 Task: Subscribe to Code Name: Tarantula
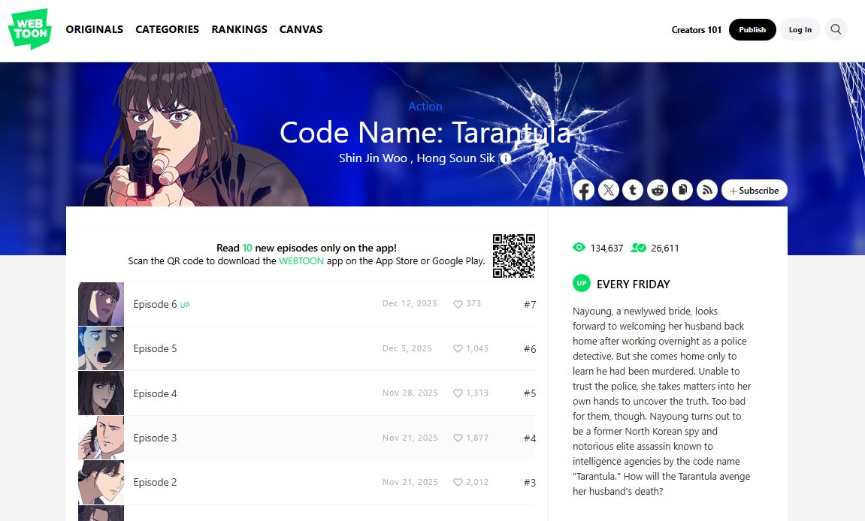[x=754, y=190]
